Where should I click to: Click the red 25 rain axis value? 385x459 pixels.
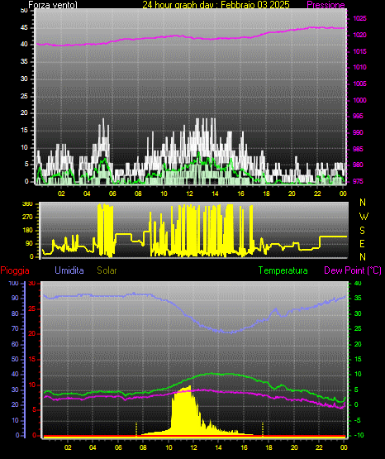pos(32,308)
